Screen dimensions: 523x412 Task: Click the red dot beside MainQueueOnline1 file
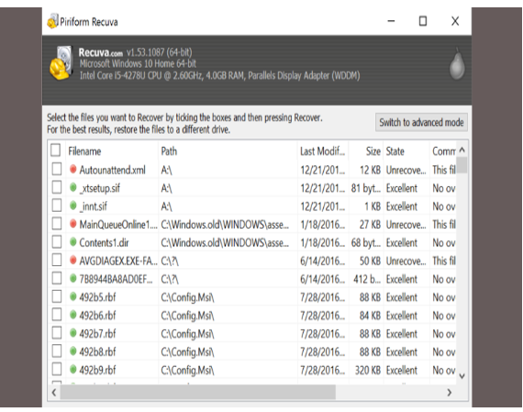coord(73,224)
